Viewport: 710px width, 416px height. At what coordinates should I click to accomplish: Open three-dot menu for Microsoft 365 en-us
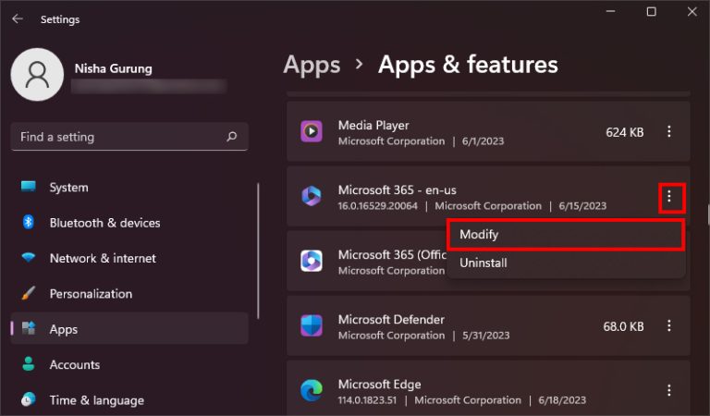coord(671,197)
